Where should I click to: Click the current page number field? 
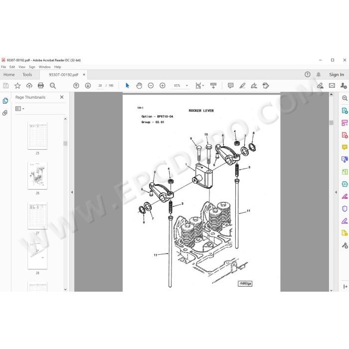coord(100,85)
